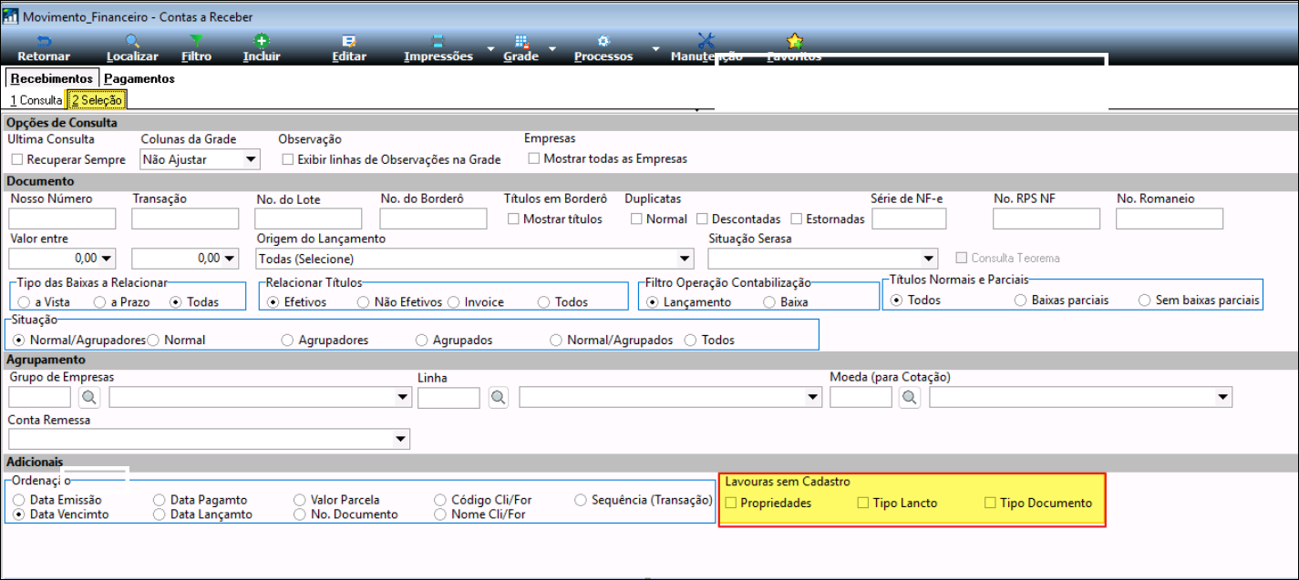Screen dimensions: 1299x580
Task: Click the No. do Borderô field
Action: [433, 219]
